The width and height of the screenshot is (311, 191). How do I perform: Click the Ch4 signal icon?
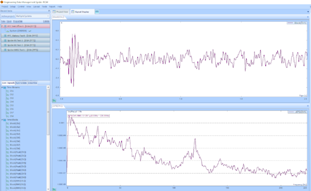(x=8, y=102)
